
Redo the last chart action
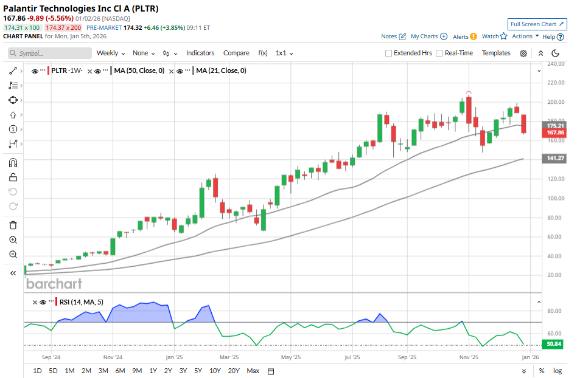13,206
